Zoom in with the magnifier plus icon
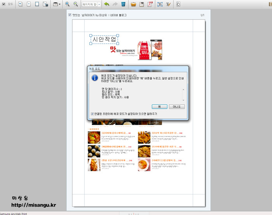The width and height of the screenshot is (272, 215). (x=67, y=4)
